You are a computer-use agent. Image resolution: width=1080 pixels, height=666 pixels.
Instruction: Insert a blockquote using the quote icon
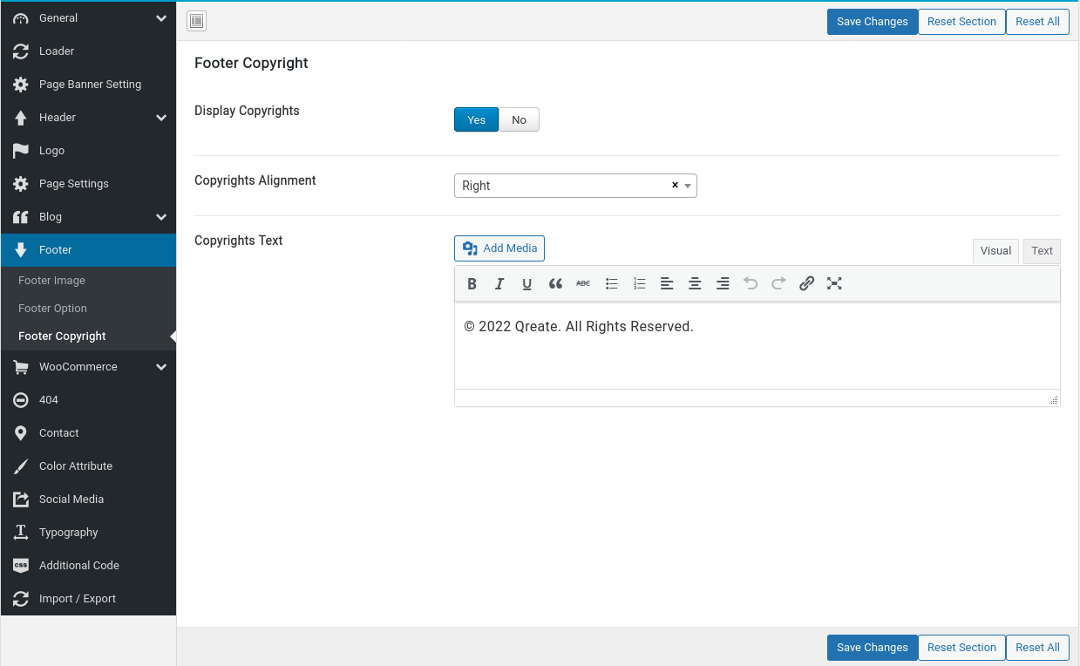[x=555, y=283]
